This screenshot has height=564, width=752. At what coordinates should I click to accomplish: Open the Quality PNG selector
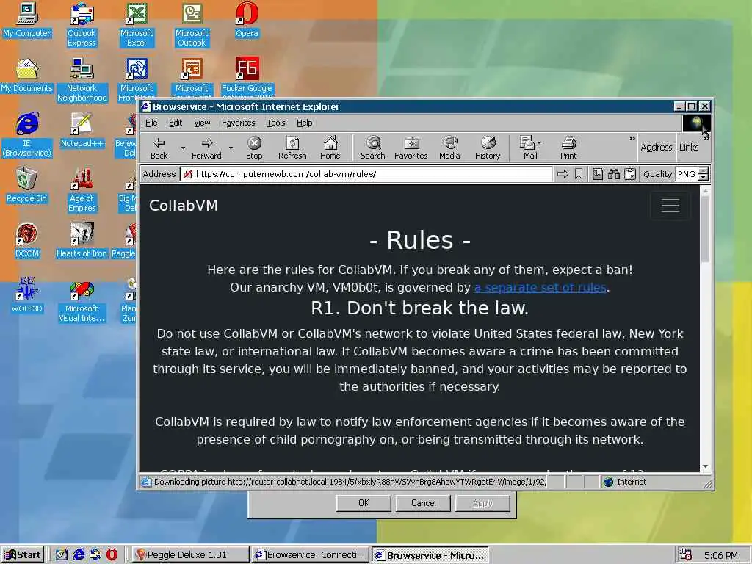[x=687, y=174]
